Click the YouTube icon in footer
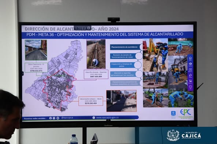Image resolution: width=217 pixels, height=144 pixels. (x=58, y=118)
